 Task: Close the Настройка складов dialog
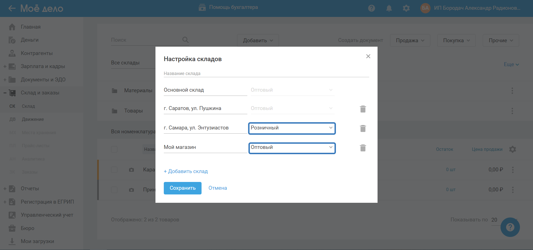368,56
